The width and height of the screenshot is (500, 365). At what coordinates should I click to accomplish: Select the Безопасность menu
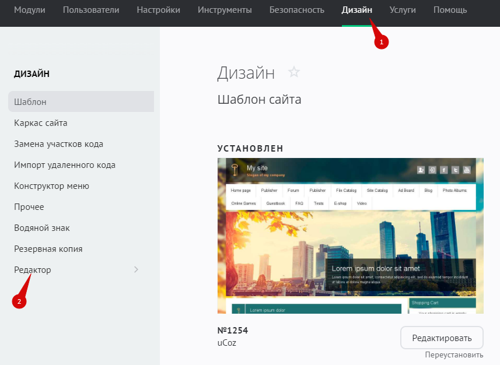[297, 10]
